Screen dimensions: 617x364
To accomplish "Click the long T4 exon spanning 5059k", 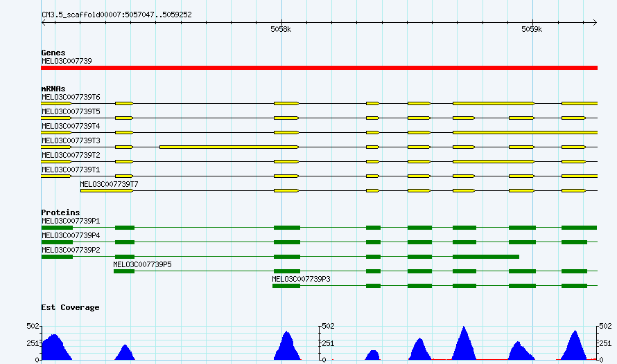I will [x=525, y=133].
